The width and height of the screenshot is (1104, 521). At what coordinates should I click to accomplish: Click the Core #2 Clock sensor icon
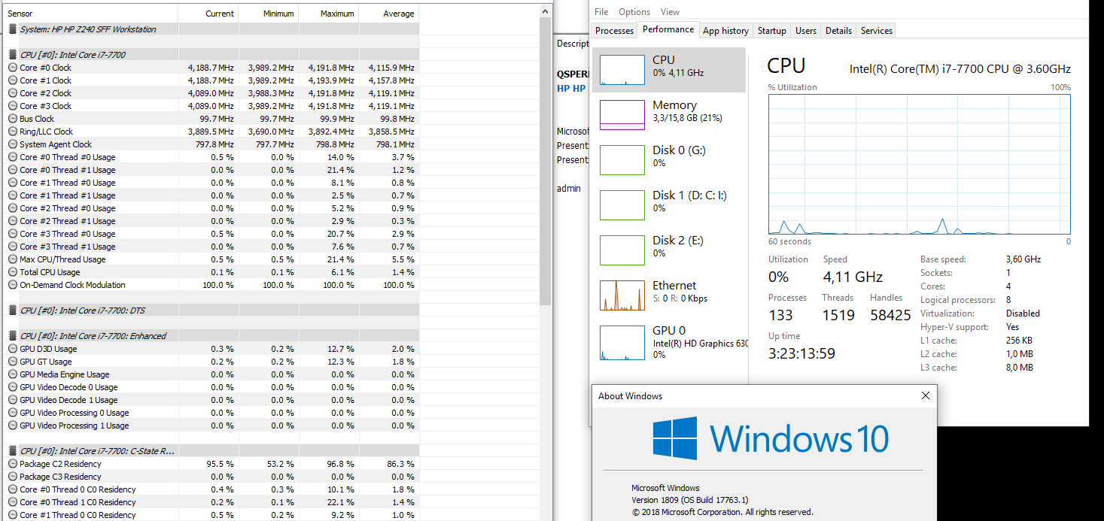click(x=13, y=93)
